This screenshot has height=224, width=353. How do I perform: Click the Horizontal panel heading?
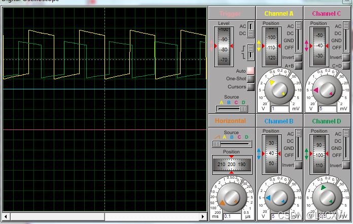(x=231, y=121)
